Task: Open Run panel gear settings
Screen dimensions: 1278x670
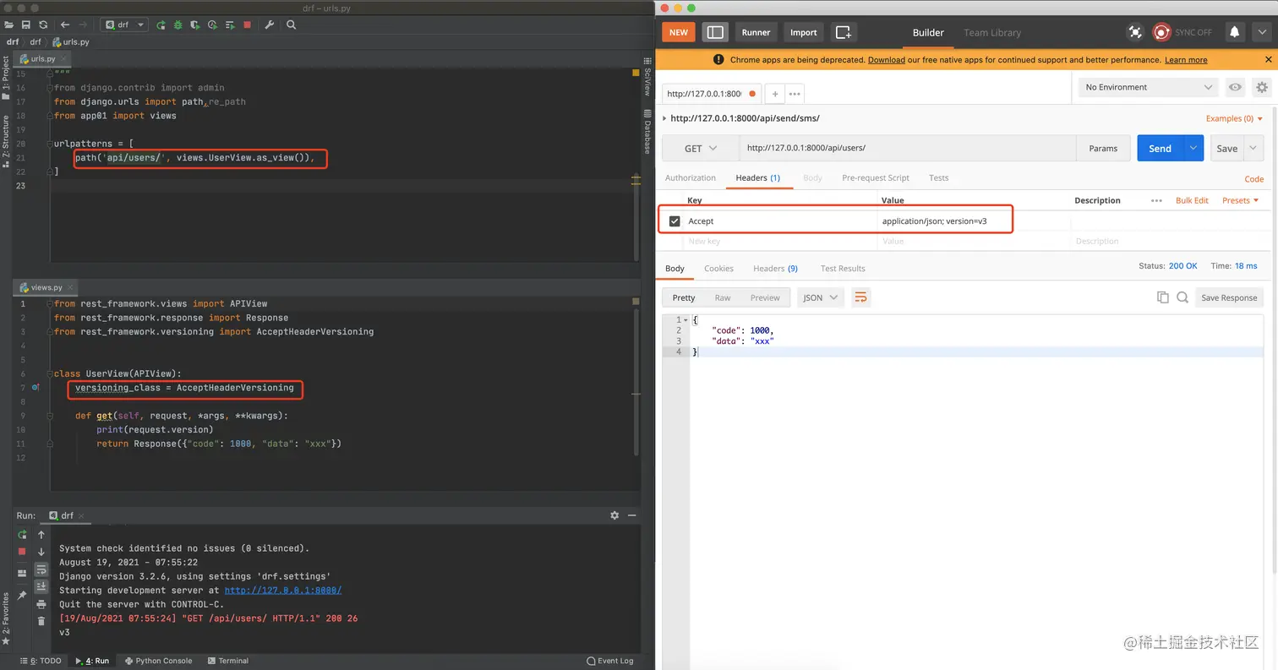Action: [614, 515]
